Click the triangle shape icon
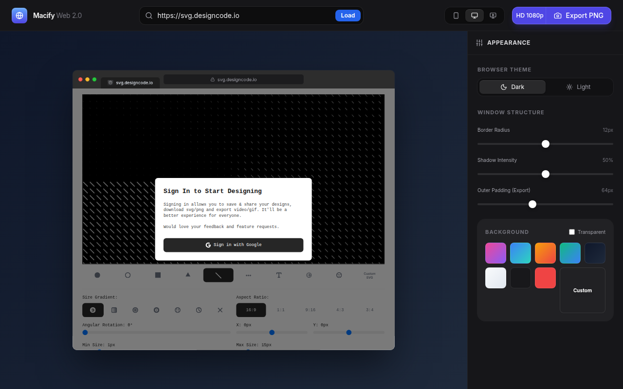 188,275
